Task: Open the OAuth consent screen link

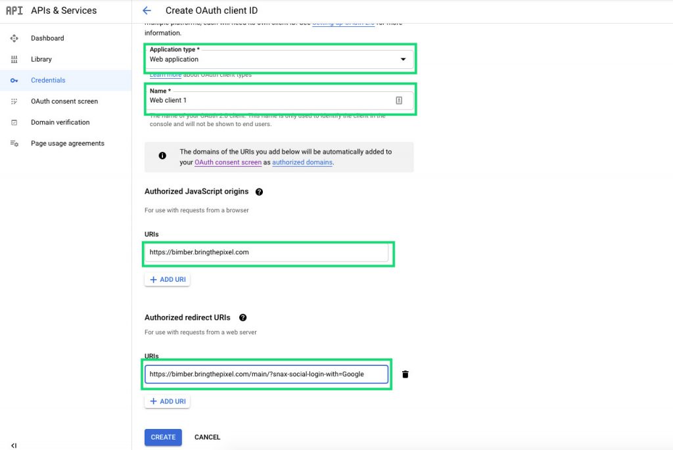Action: [x=228, y=162]
